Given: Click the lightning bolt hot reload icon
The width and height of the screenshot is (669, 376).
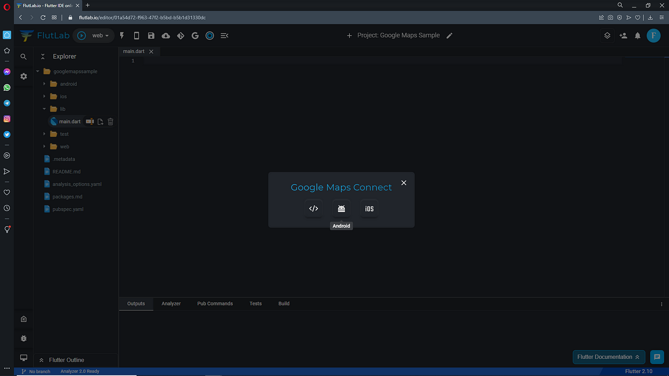Looking at the screenshot, I should pyautogui.click(x=122, y=35).
